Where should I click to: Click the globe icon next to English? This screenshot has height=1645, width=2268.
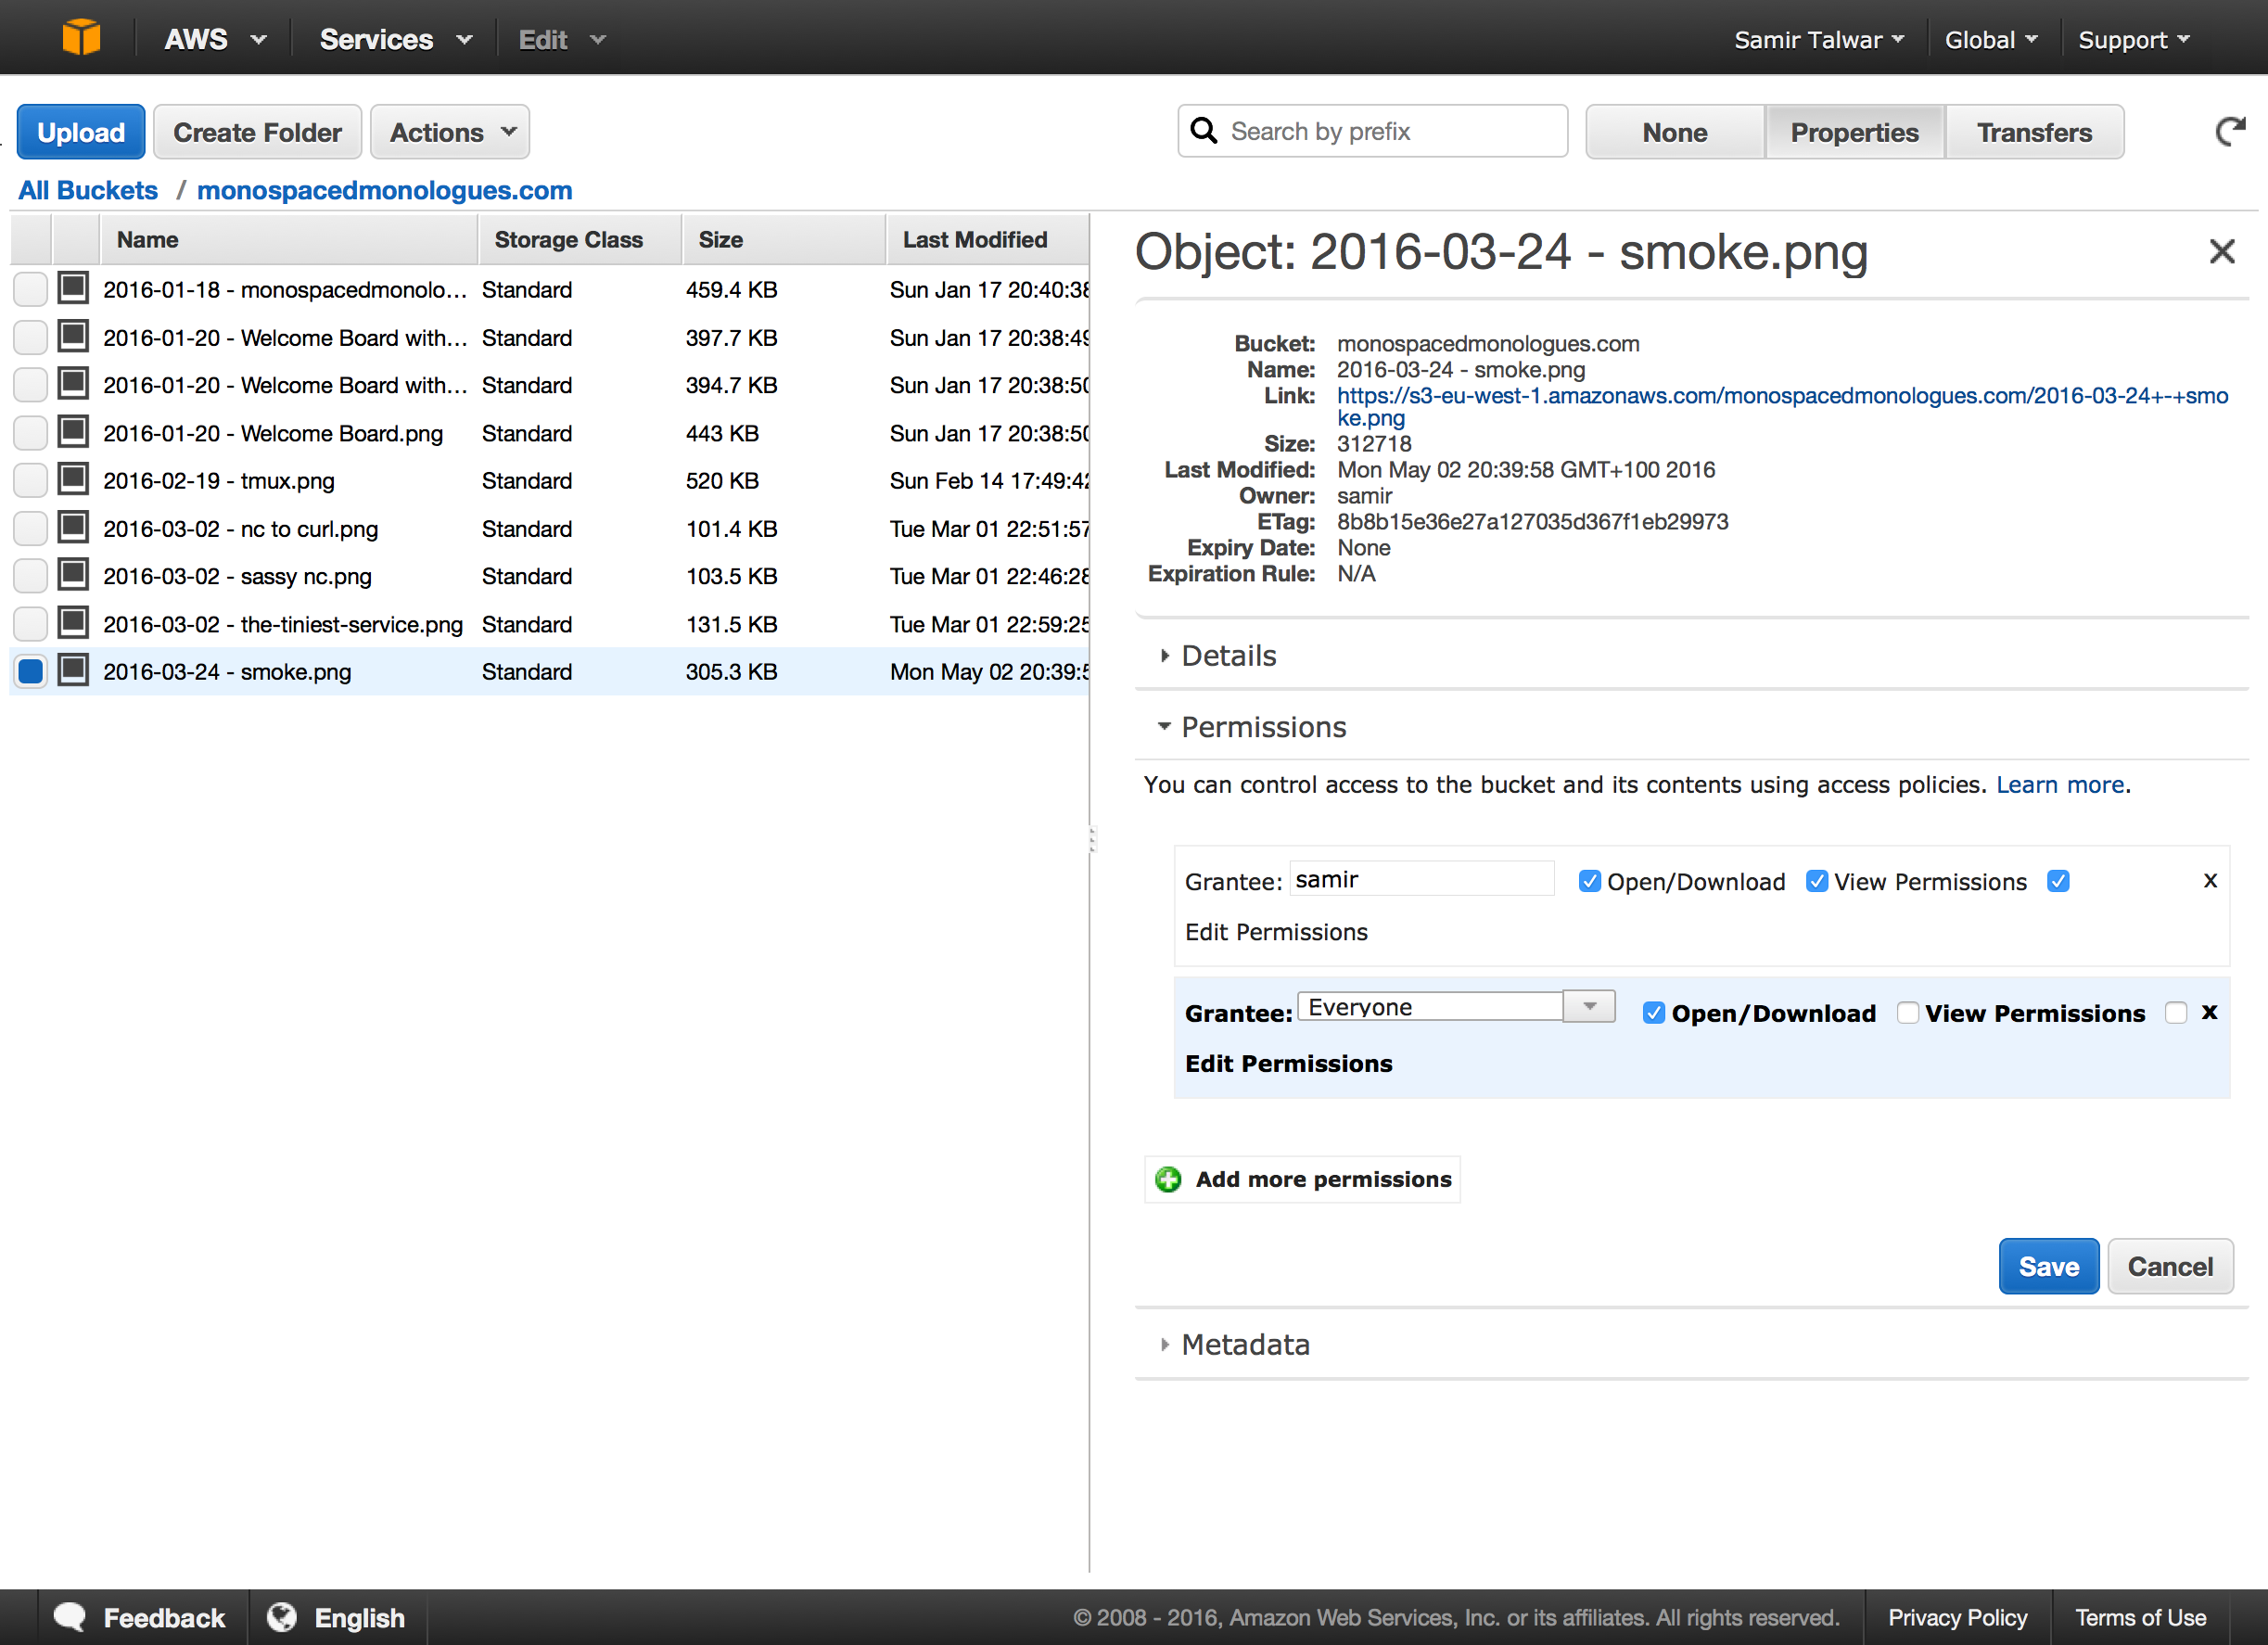pyautogui.click(x=283, y=1617)
